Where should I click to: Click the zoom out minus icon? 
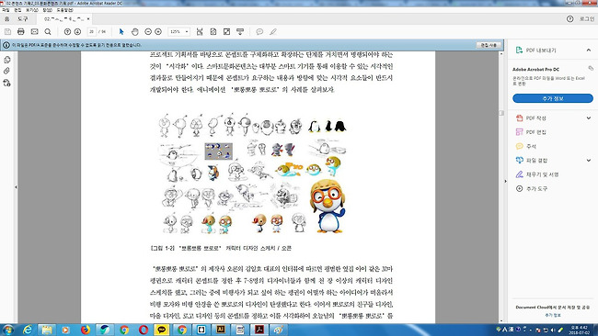point(148,31)
